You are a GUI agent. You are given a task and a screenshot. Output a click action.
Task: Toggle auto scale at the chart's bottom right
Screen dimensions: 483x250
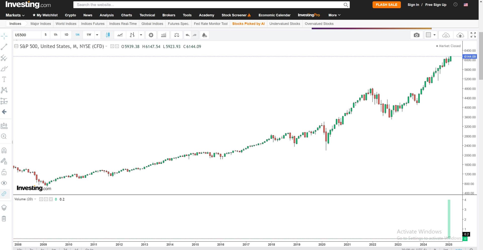pos(459,249)
